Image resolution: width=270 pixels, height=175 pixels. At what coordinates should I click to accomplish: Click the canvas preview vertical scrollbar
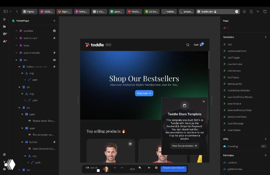[209, 60]
